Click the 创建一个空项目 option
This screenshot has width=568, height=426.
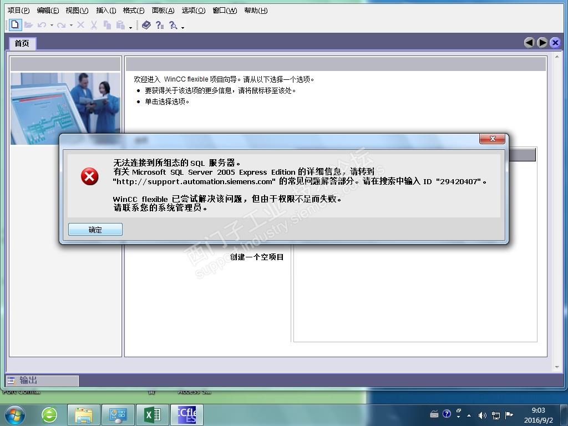tap(257, 257)
